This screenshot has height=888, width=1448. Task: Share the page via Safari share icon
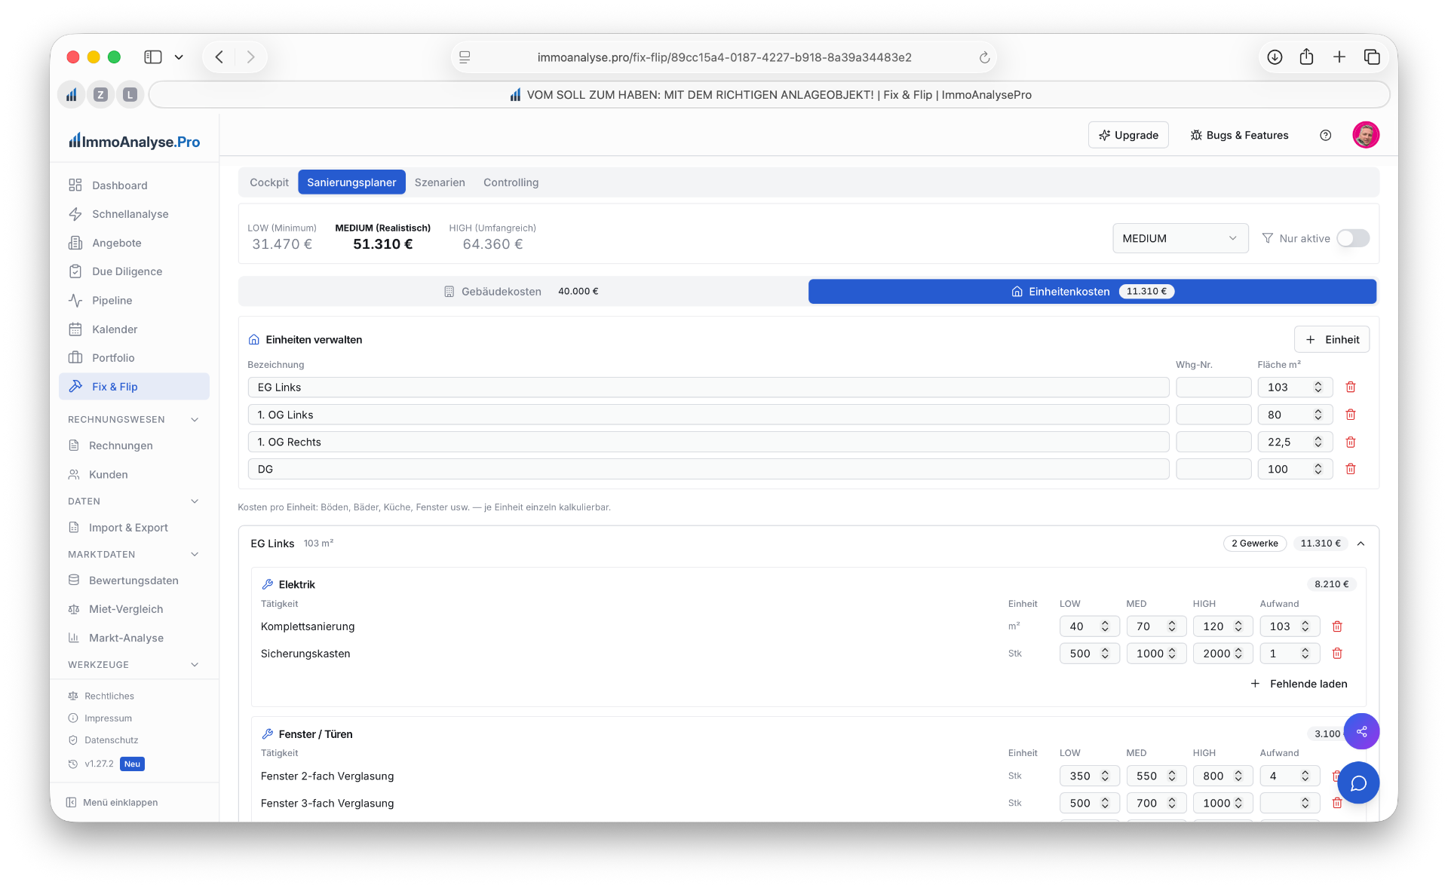1307,57
